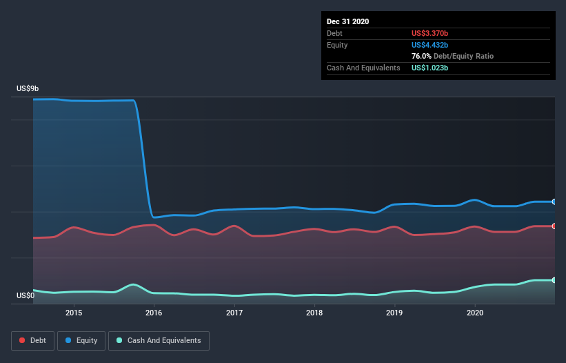Click the US$3.370b debt value
The image size is (566, 363).
(429, 33)
